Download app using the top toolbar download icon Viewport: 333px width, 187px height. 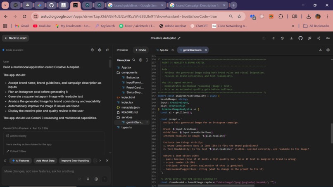coord(291,38)
